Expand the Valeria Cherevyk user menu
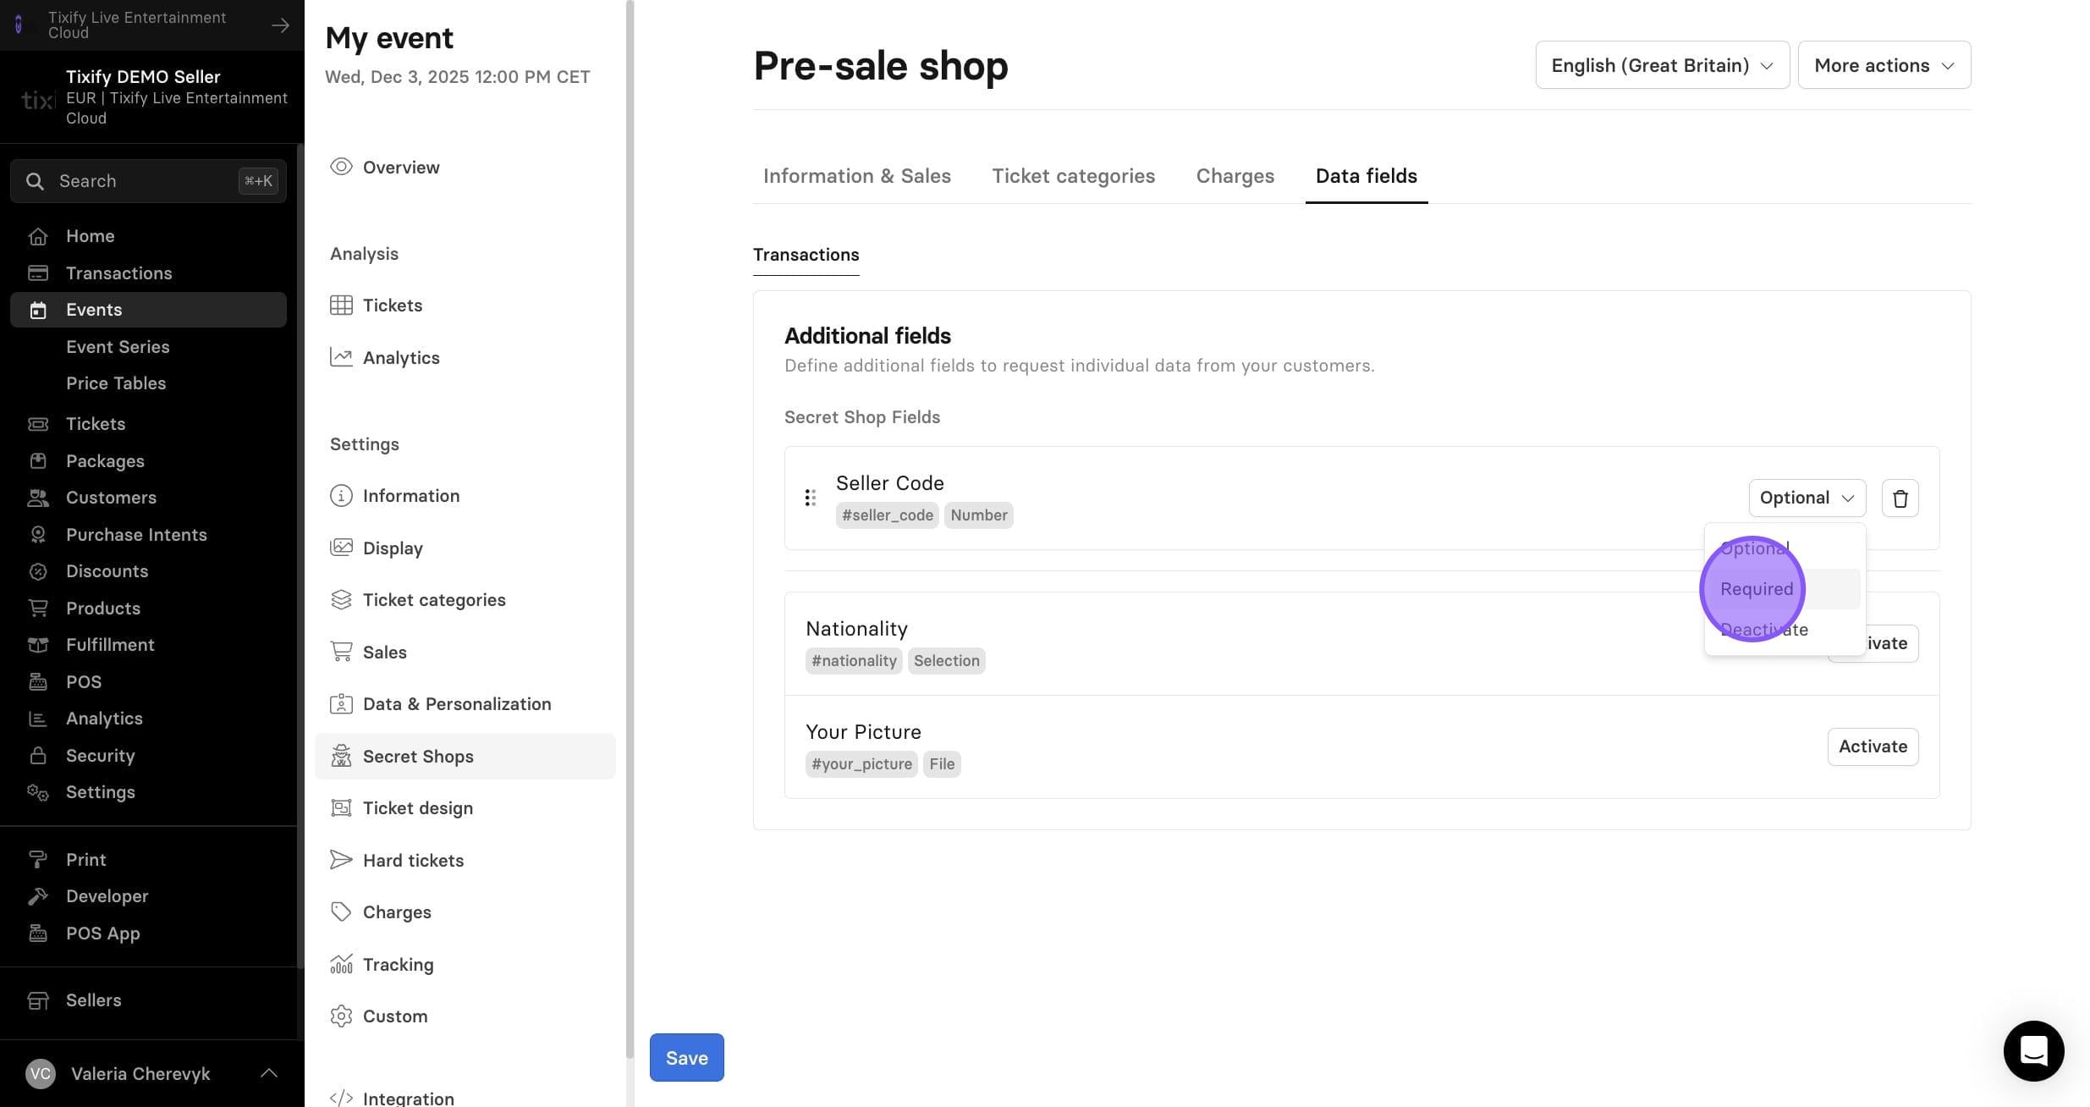Viewport: 2090px width, 1107px height. 151,1073
